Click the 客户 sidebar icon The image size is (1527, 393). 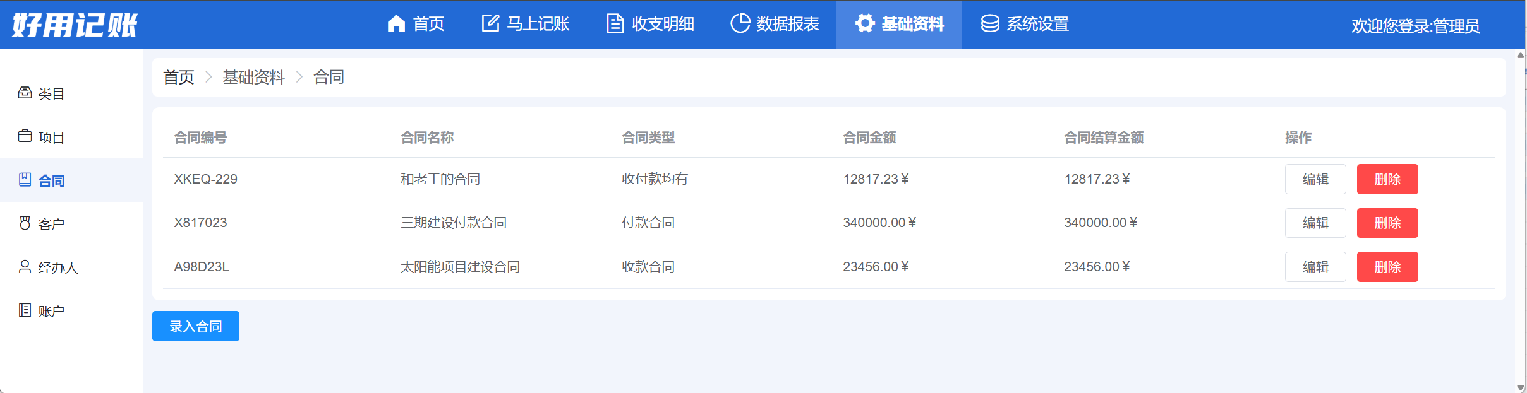tap(25, 223)
